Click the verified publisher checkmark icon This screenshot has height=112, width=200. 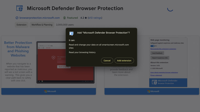pyautogui.click(x=17, y=18)
